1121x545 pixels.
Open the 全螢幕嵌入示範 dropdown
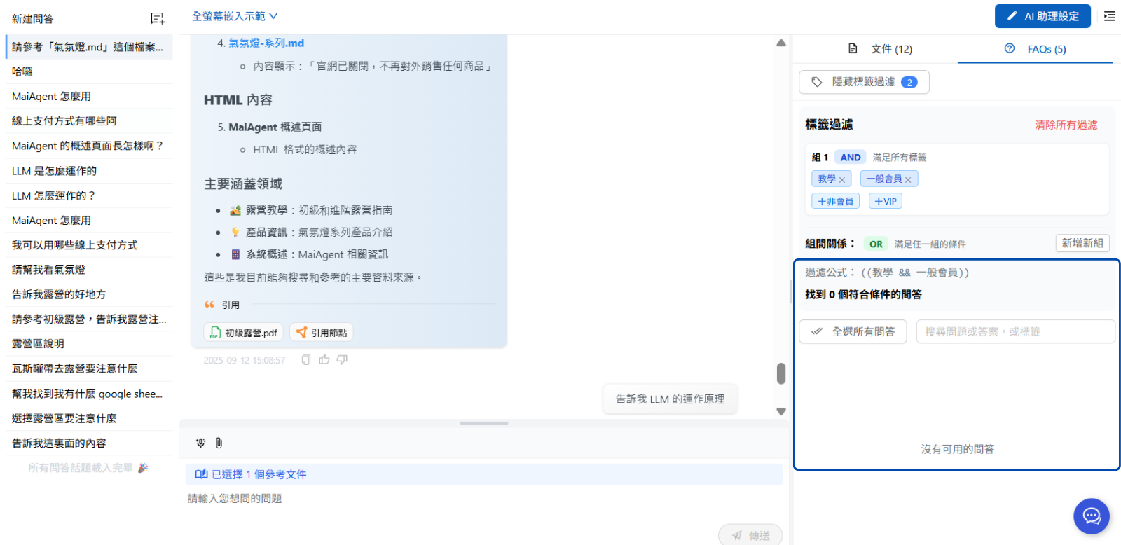235,16
